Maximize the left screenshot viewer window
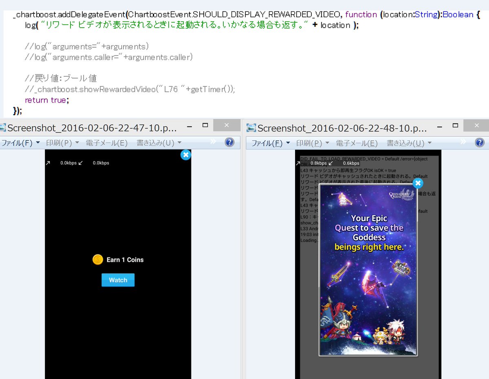This screenshot has width=489, height=379. pos(205,125)
